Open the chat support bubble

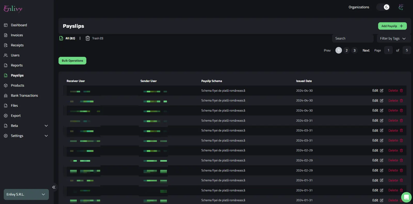coord(406,197)
